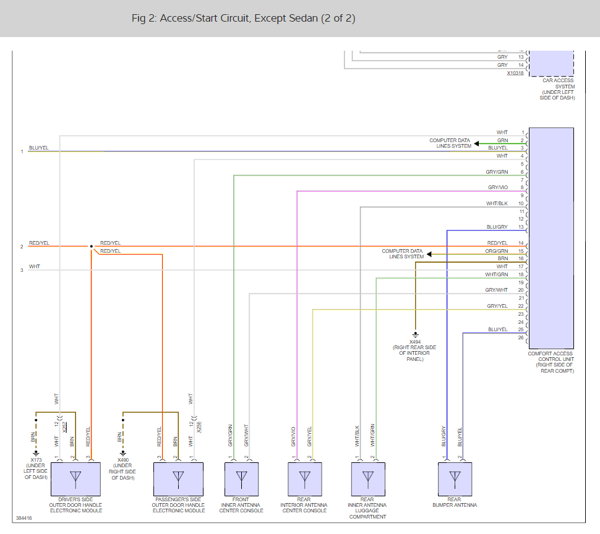Click the 'FRONT INNER ANTENNA CENTER CONSOLE' caption
The height and width of the screenshot is (534, 600).
point(241,505)
